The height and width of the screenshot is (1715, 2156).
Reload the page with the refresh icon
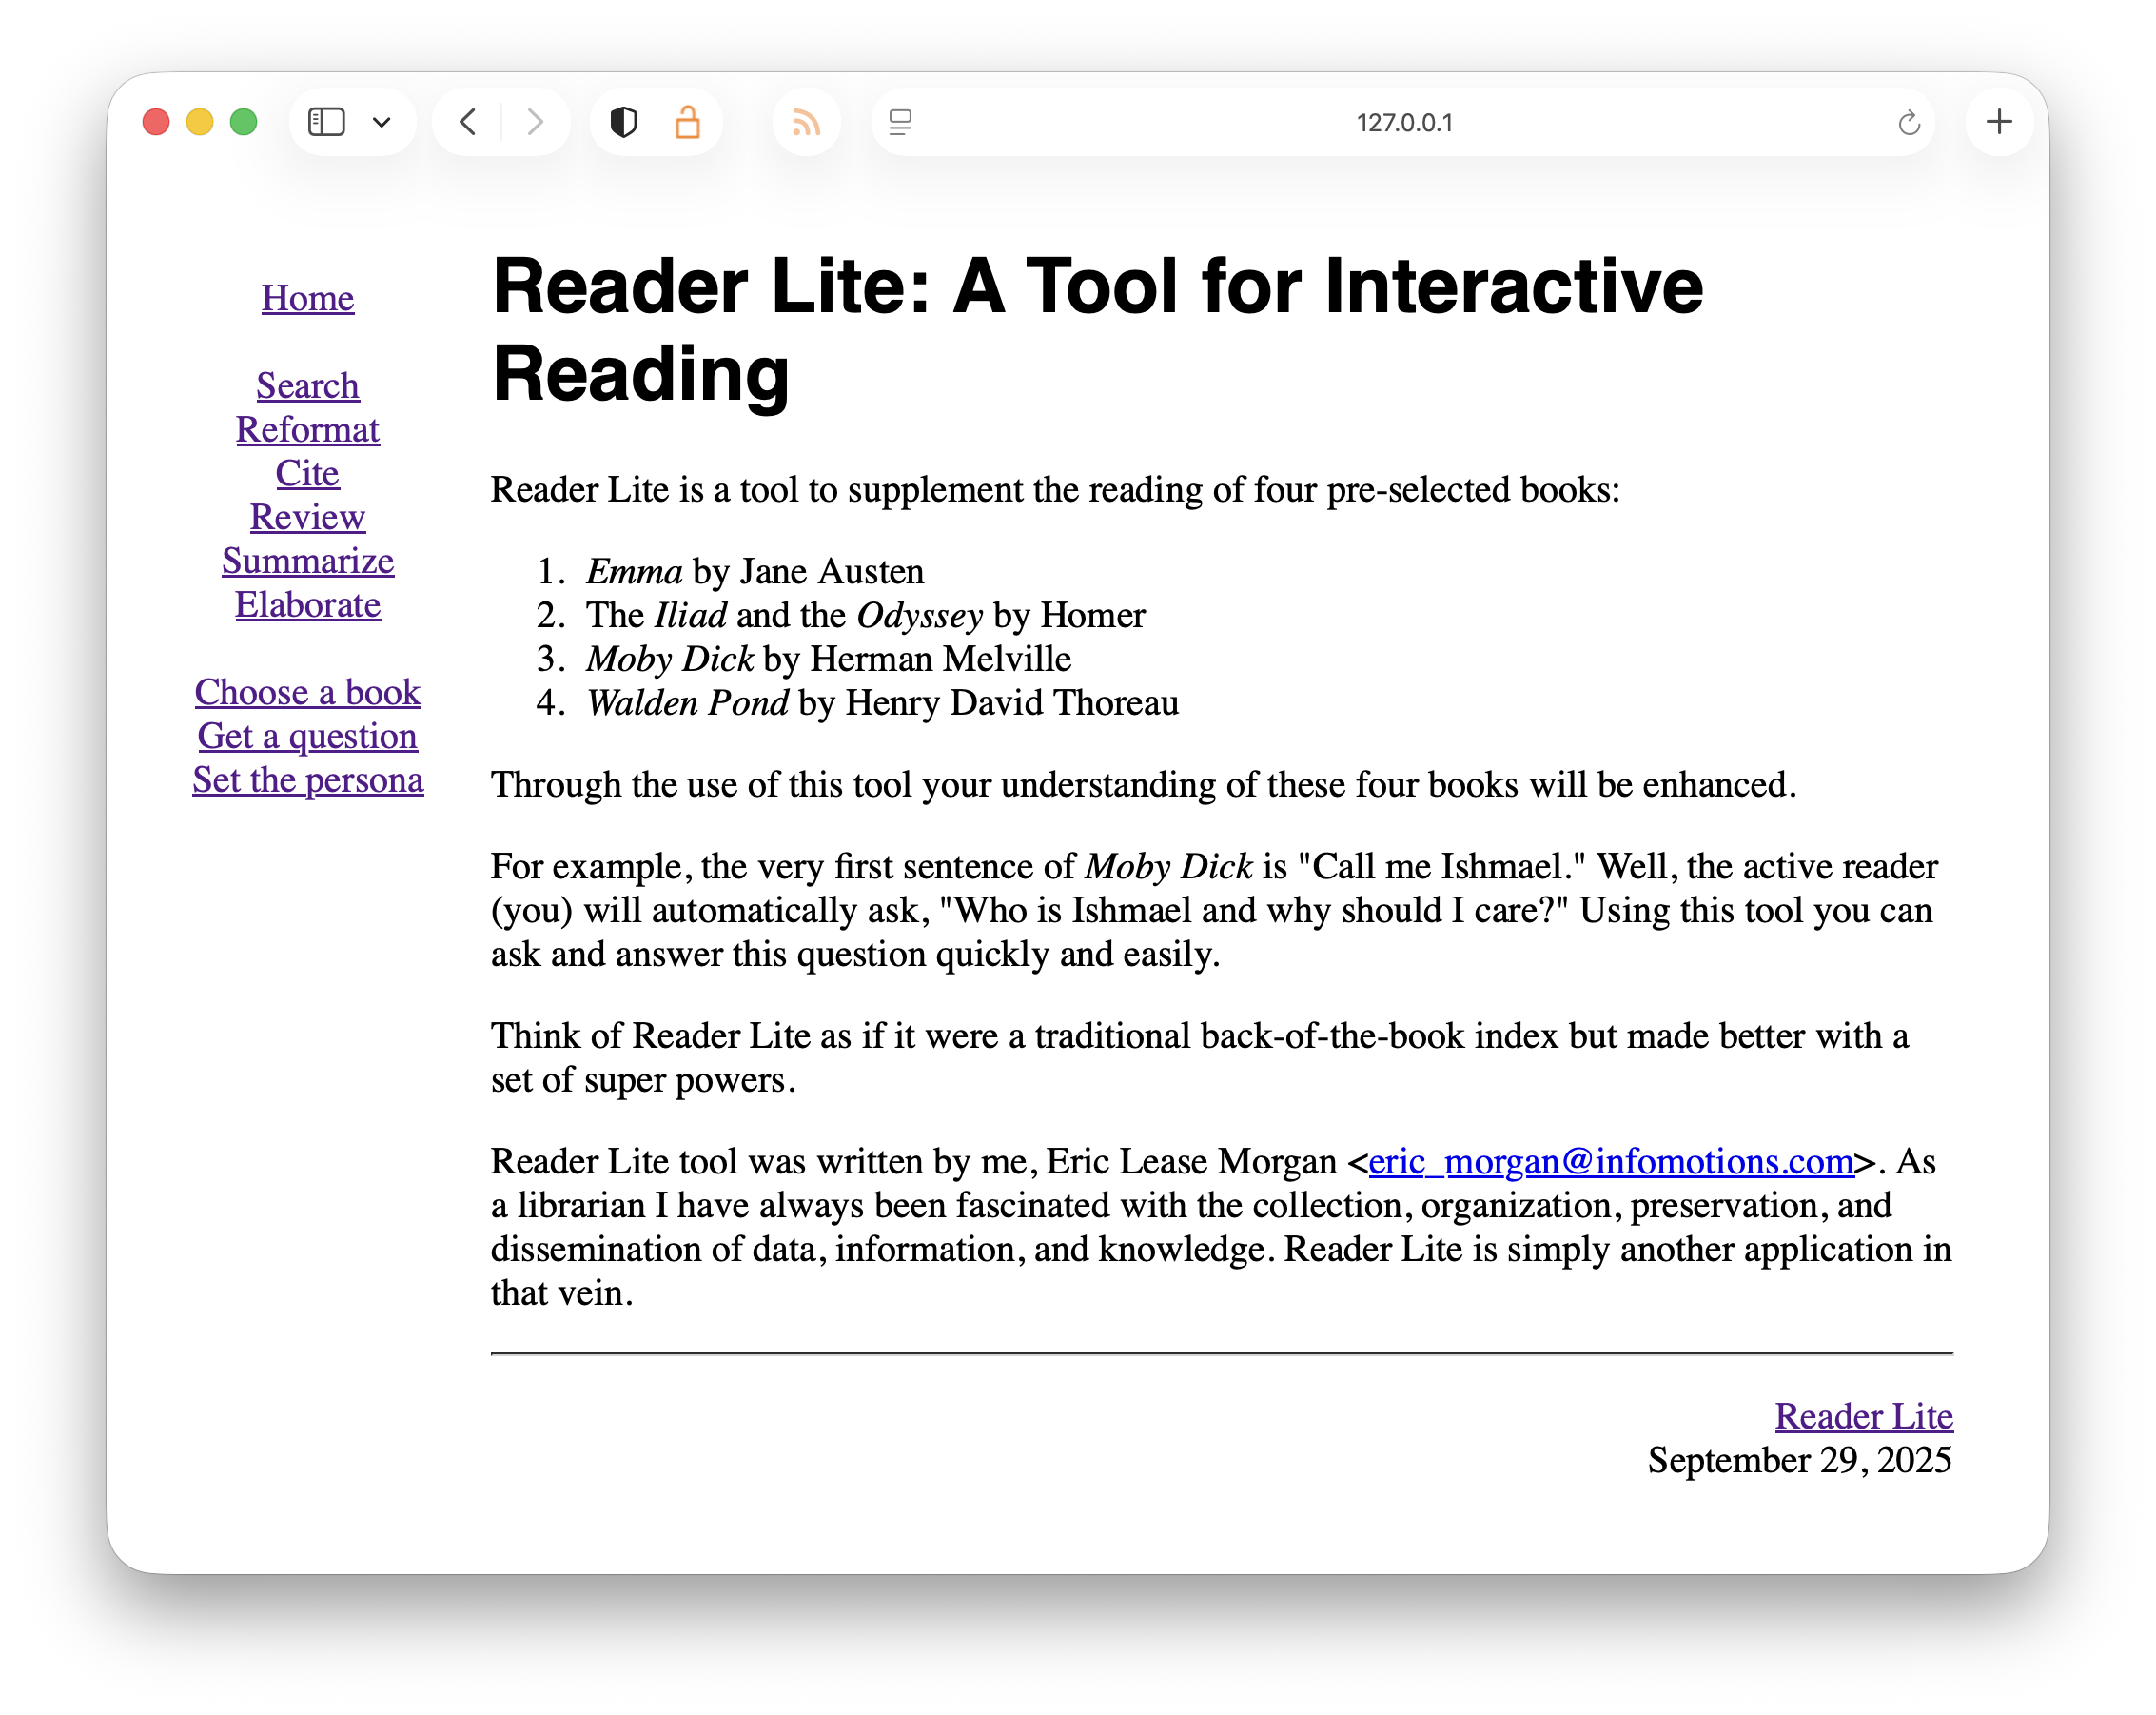(1908, 123)
